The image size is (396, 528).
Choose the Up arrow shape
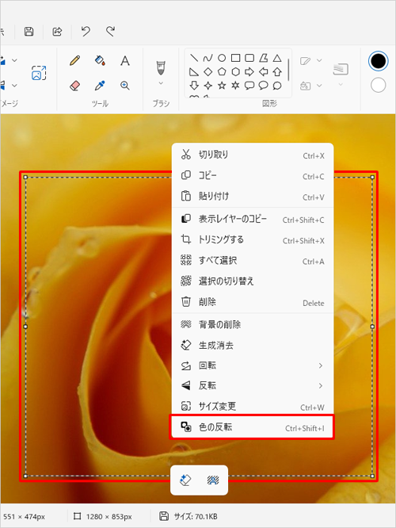[x=277, y=71]
